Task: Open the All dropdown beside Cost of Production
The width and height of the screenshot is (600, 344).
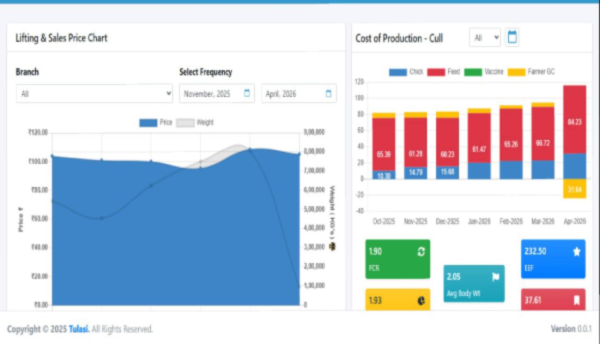Action: pyautogui.click(x=485, y=37)
